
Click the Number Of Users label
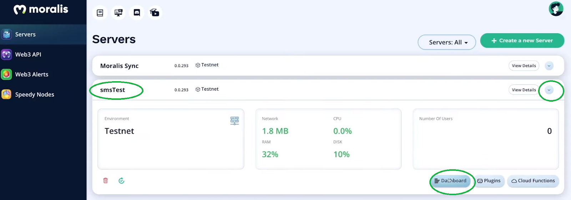[x=436, y=119]
